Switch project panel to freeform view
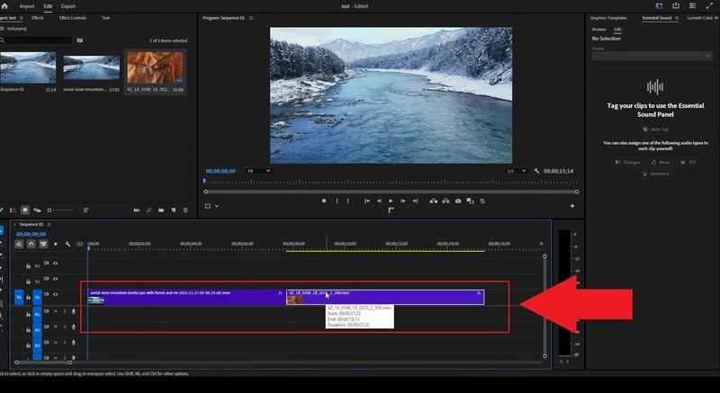The width and height of the screenshot is (720, 393). [x=37, y=210]
